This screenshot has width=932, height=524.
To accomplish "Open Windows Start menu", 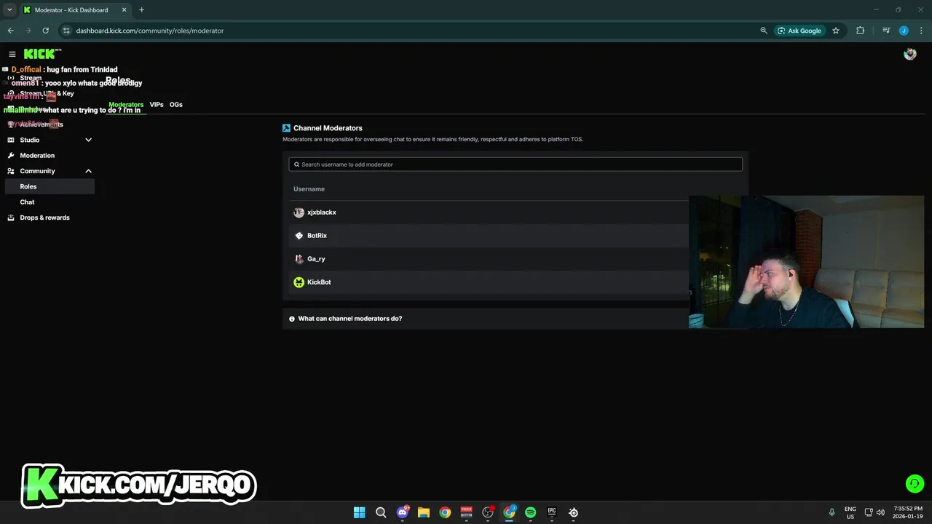I will [359, 512].
